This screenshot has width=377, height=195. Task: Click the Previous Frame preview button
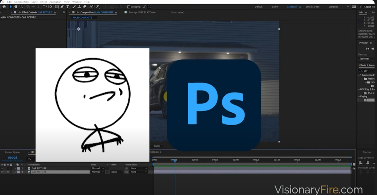tap(372, 49)
